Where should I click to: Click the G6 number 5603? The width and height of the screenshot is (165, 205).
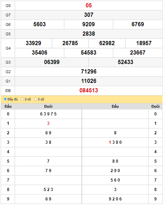pos(40,24)
